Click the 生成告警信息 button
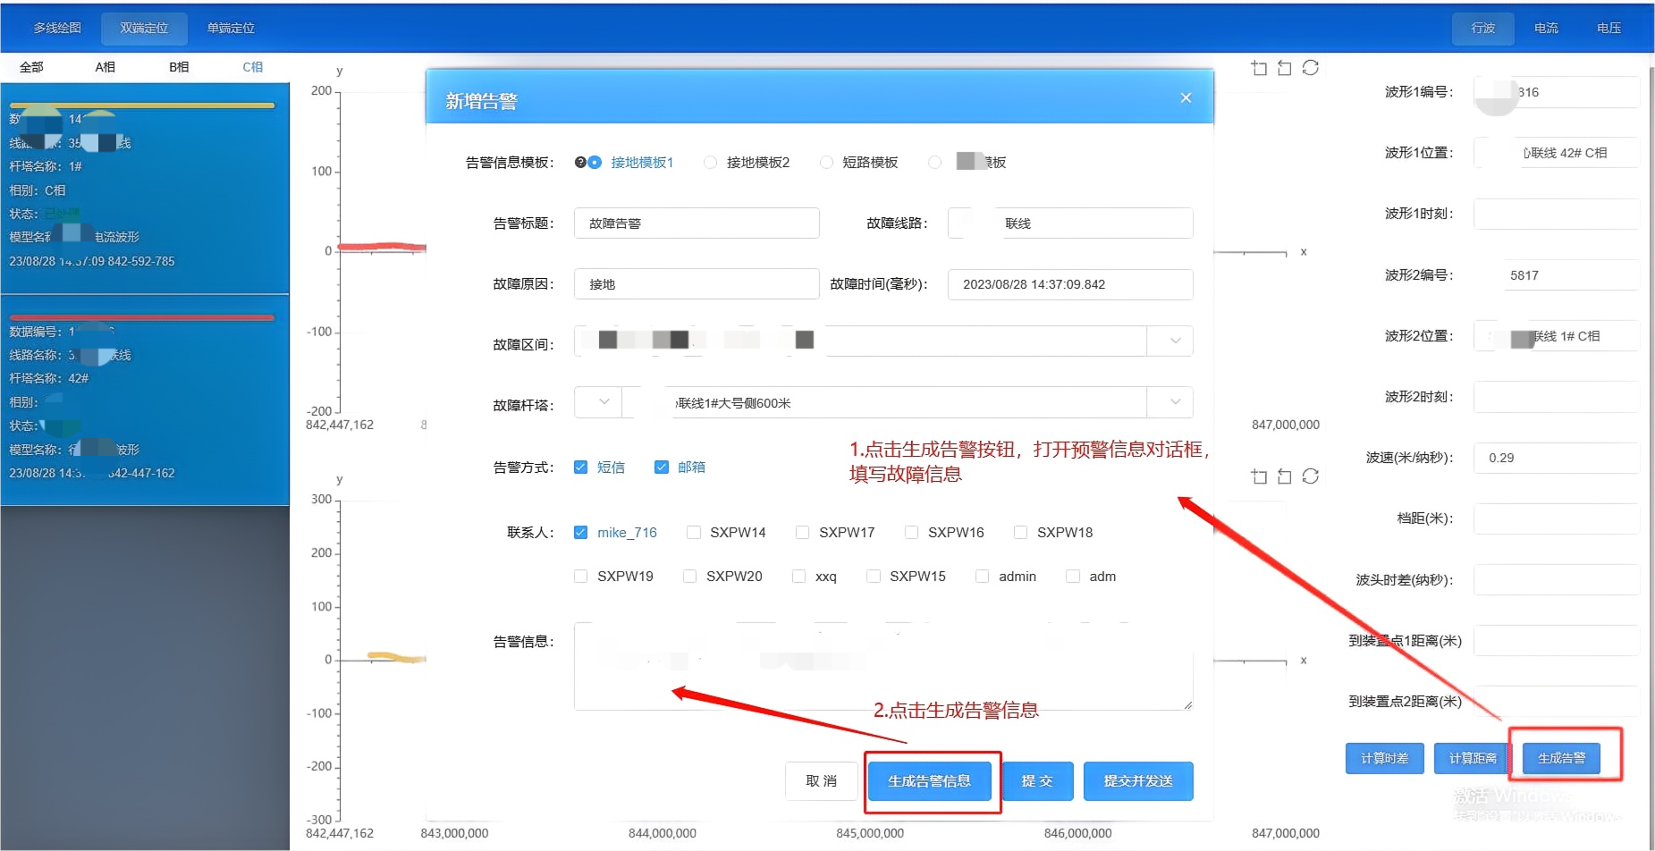 pos(929,781)
